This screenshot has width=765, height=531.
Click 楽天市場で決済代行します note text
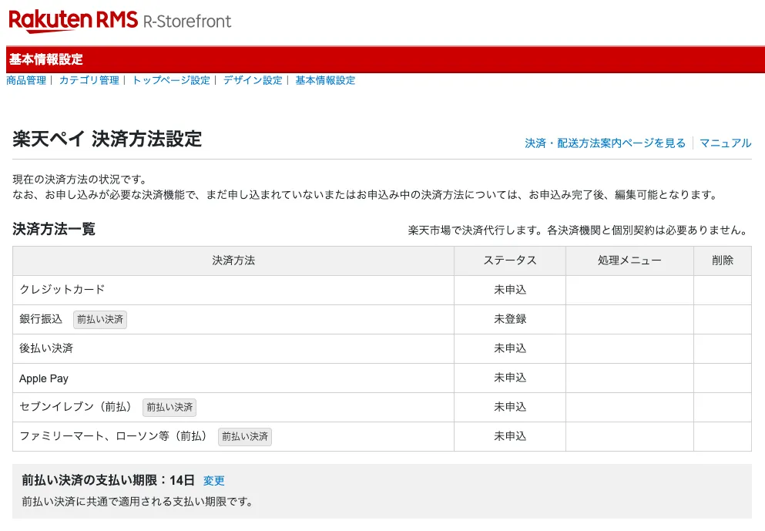click(577, 230)
